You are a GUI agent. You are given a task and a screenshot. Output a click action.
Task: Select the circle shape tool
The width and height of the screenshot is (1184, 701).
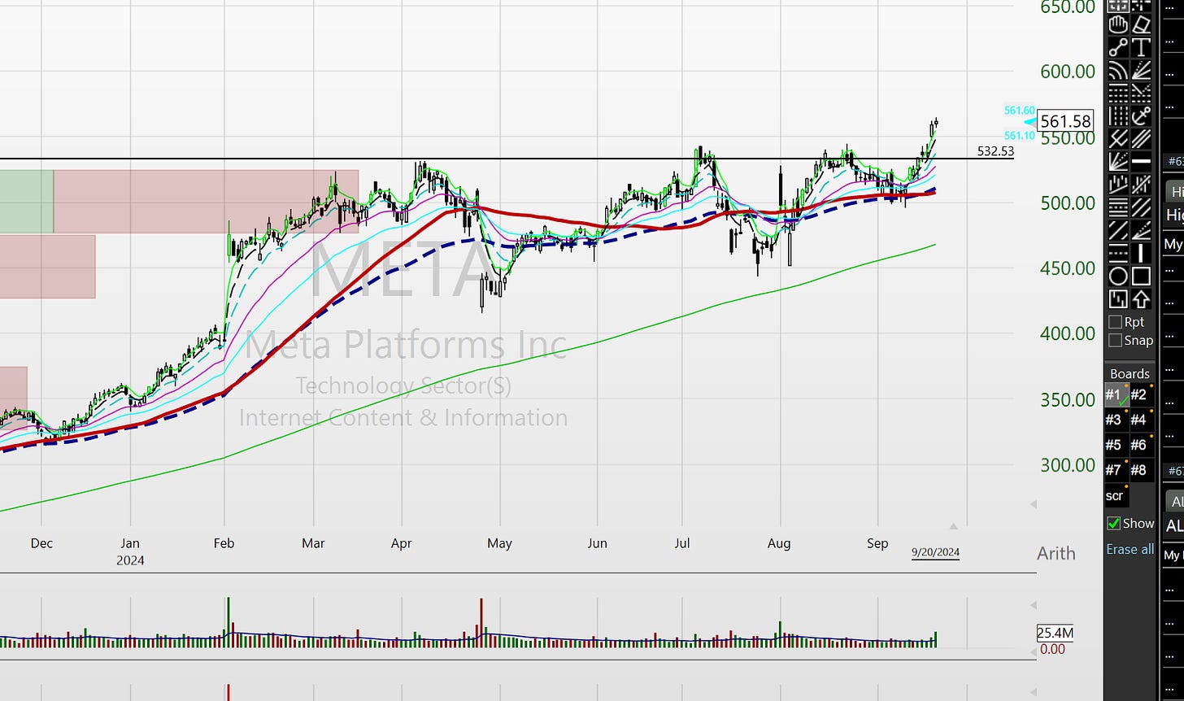click(1118, 276)
